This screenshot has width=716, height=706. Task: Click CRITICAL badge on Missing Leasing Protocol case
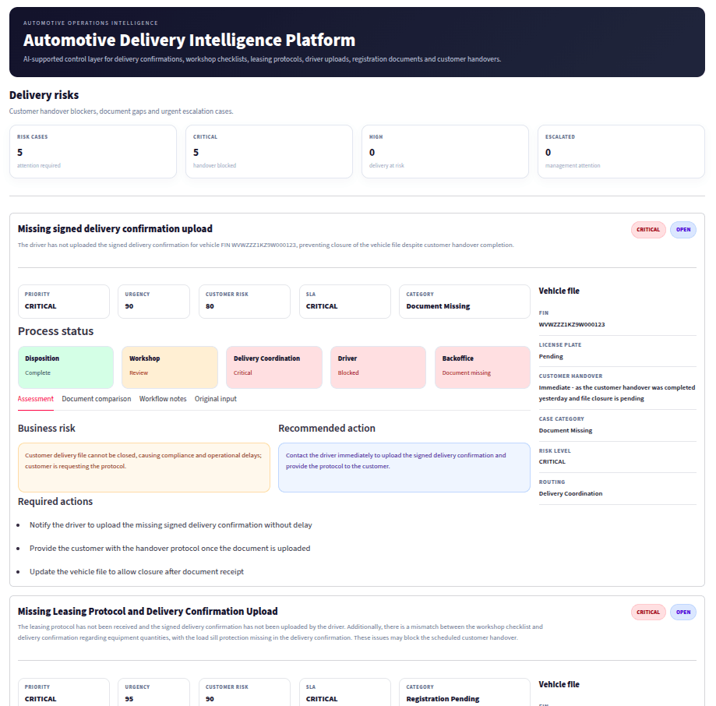pos(648,612)
